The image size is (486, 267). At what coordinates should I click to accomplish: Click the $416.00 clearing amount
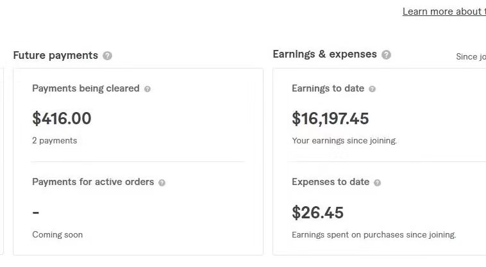coord(62,118)
